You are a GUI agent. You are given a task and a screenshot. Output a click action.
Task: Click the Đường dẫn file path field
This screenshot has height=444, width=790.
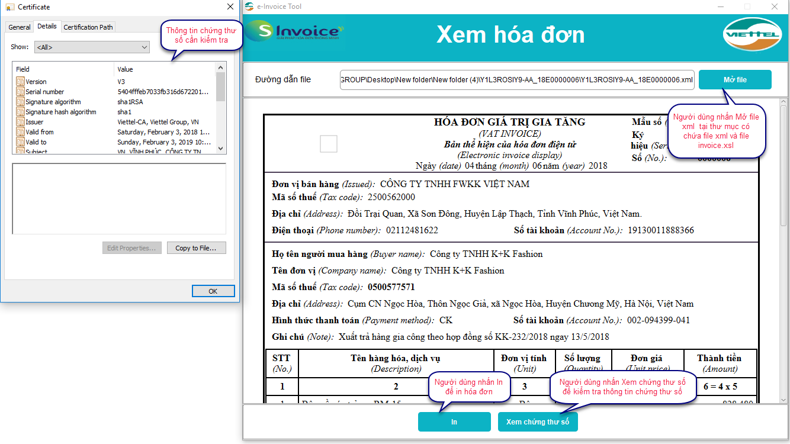click(x=517, y=80)
